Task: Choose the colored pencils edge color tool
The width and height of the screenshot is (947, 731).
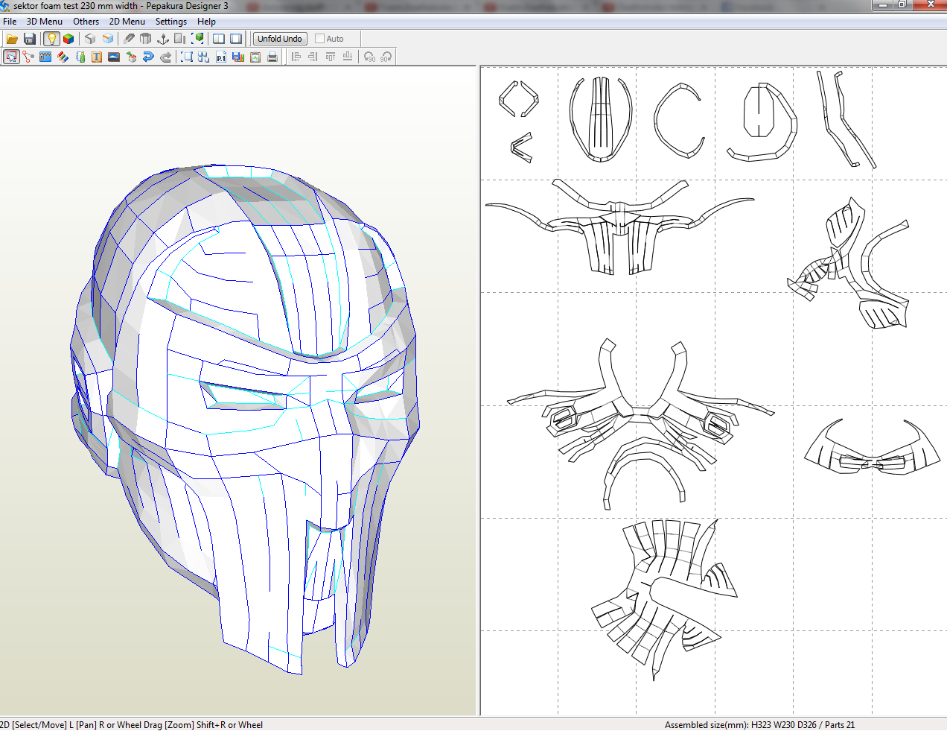Action: [63, 57]
